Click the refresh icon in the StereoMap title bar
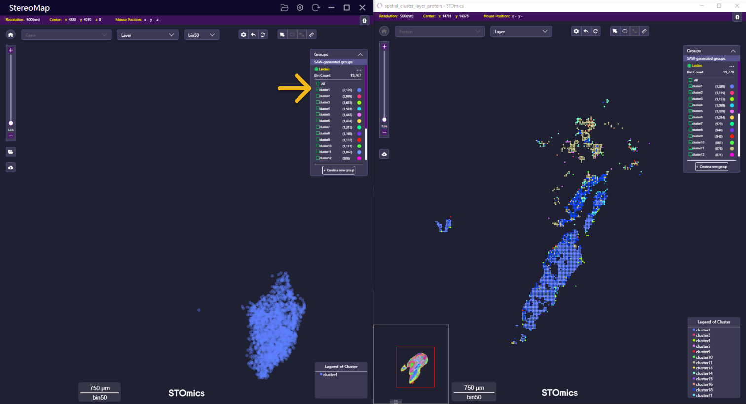 pyautogui.click(x=316, y=8)
